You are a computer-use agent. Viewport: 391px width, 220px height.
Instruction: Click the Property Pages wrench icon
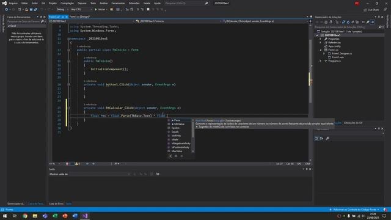(327, 139)
